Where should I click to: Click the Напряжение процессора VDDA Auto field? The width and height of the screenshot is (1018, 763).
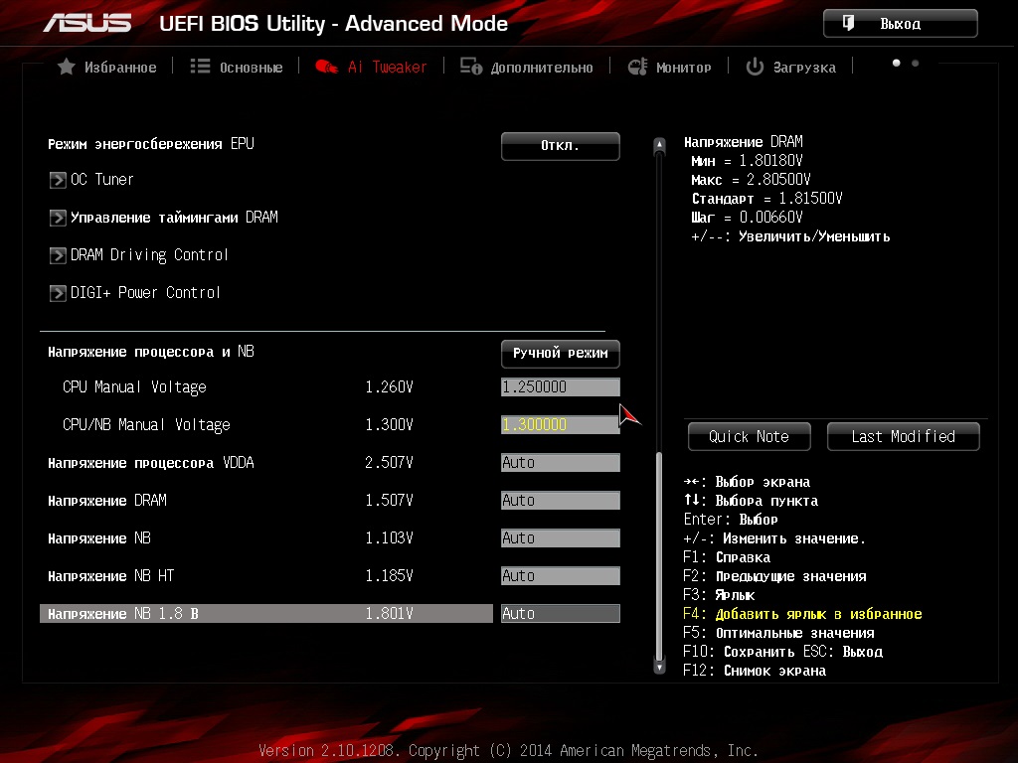coord(561,463)
